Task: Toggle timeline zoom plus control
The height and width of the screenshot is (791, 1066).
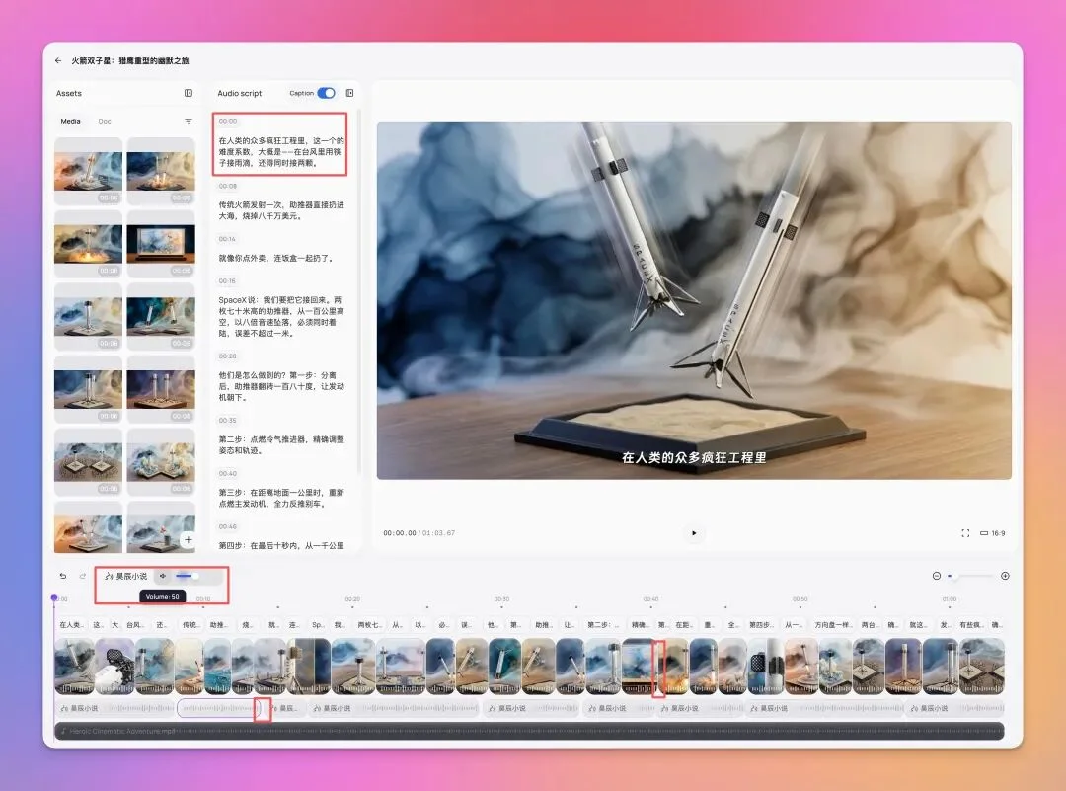Action: pos(1005,576)
